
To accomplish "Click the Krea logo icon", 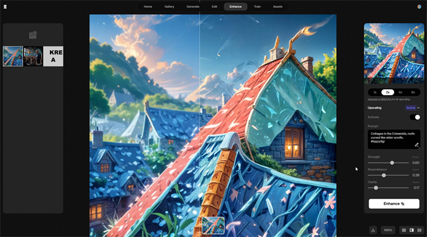I will pos(5,7).
